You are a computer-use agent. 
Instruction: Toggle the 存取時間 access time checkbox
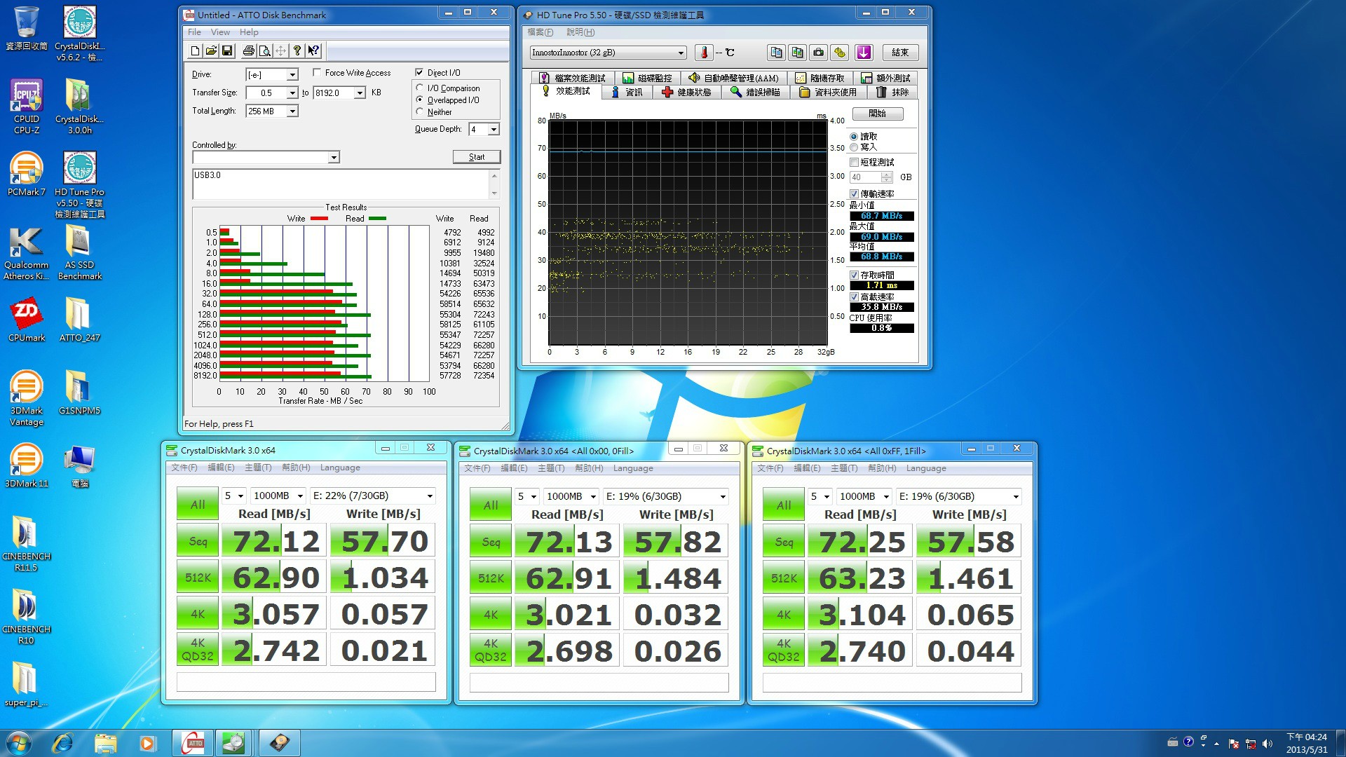[x=854, y=275]
